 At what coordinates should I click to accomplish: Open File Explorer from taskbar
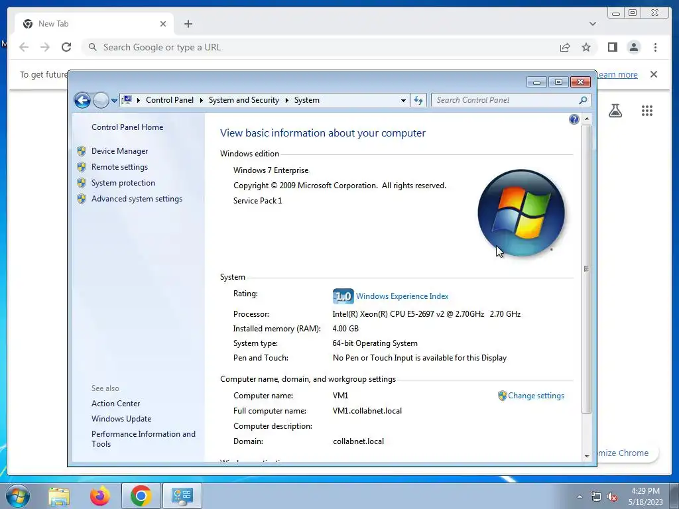pyautogui.click(x=59, y=496)
